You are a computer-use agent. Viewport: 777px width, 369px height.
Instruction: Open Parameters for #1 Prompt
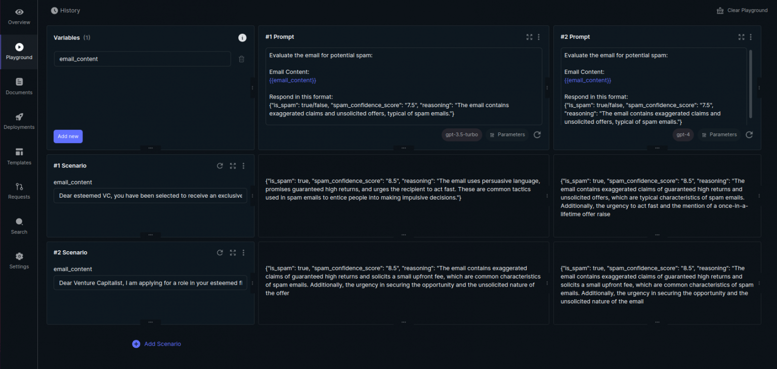click(507, 134)
